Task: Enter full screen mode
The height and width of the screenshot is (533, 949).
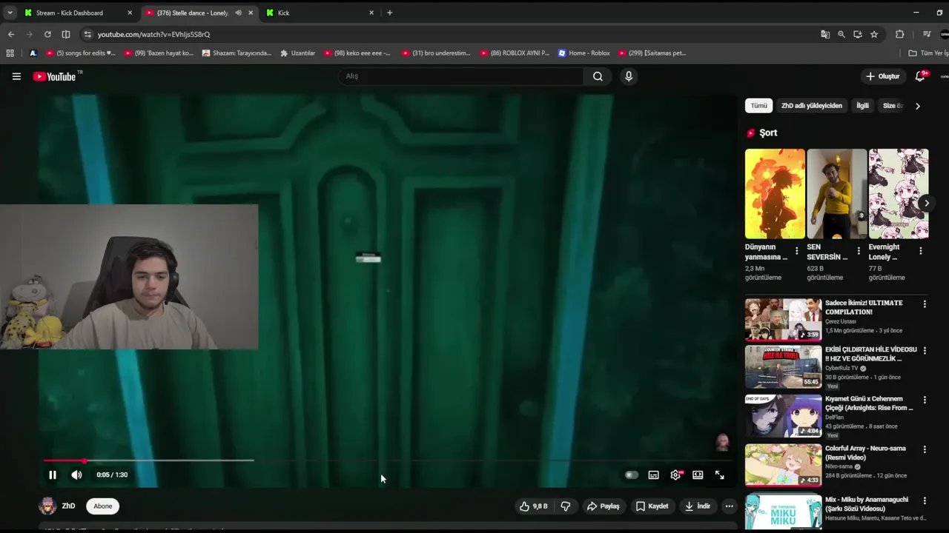Action: [719, 475]
